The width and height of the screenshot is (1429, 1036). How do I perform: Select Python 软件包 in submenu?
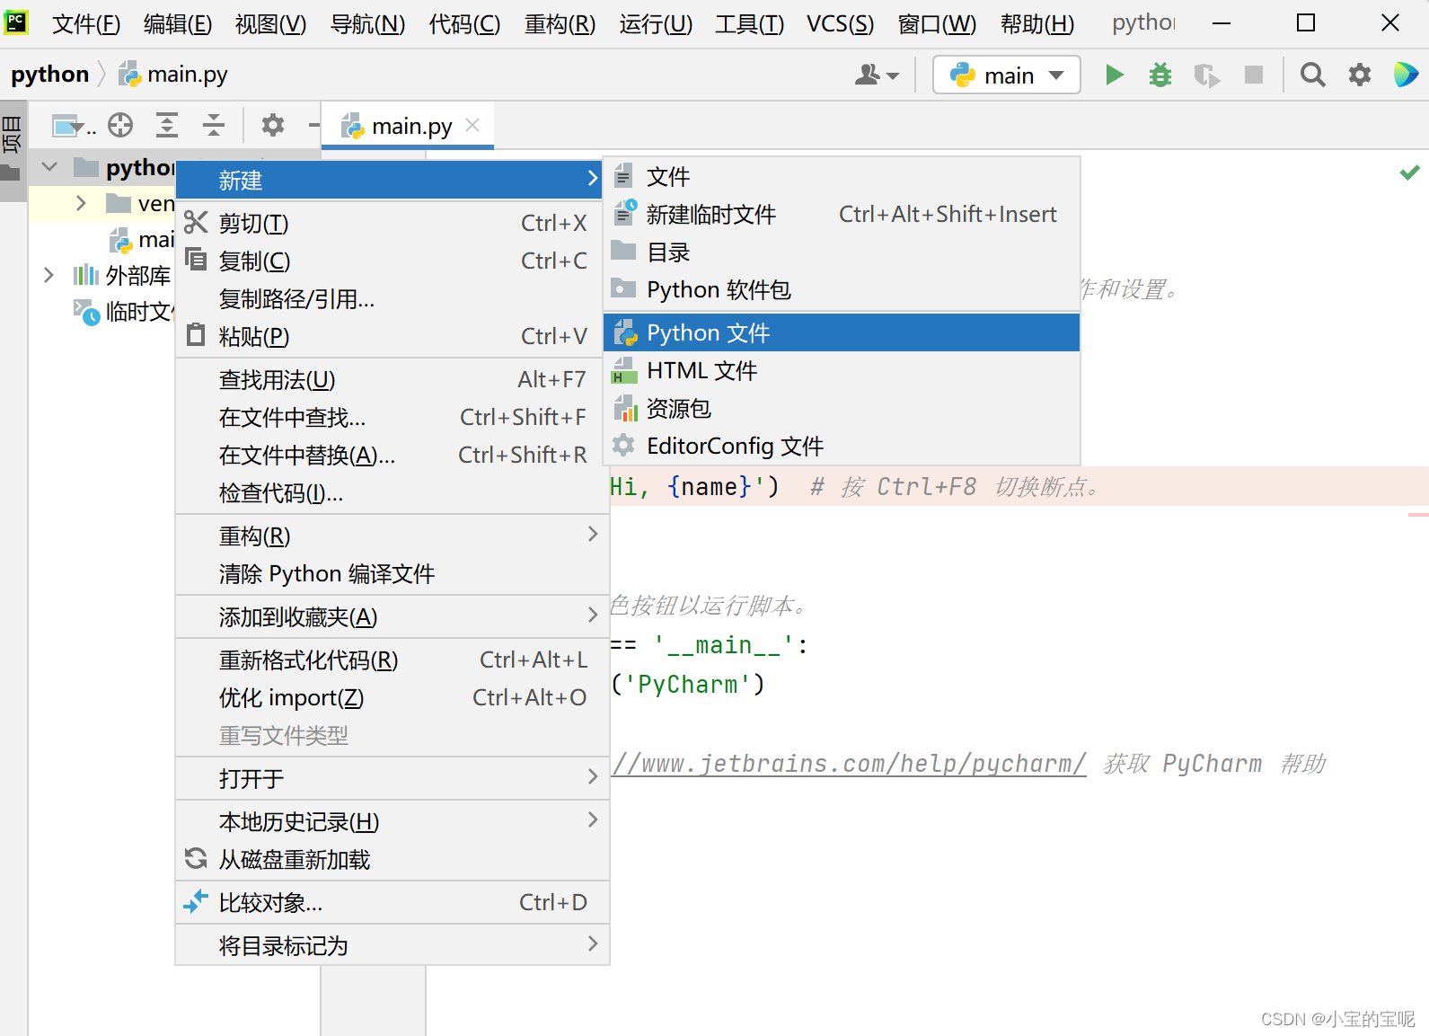pos(842,289)
